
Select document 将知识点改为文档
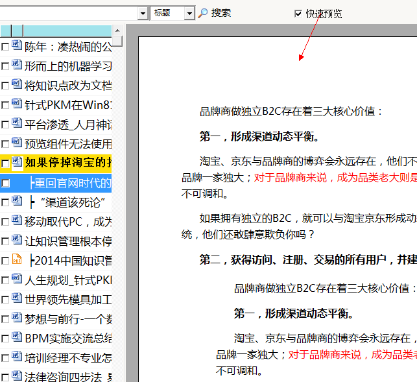click(x=68, y=85)
